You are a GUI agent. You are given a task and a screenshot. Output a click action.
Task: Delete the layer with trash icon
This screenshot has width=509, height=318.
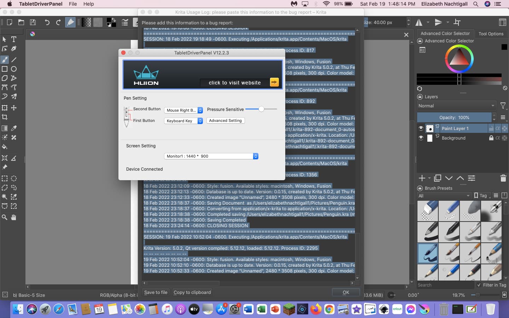tap(503, 178)
